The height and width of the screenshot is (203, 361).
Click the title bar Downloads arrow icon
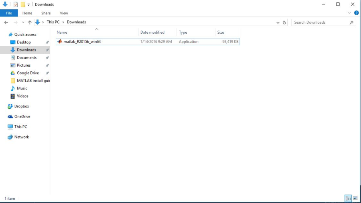(x=5, y=4)
